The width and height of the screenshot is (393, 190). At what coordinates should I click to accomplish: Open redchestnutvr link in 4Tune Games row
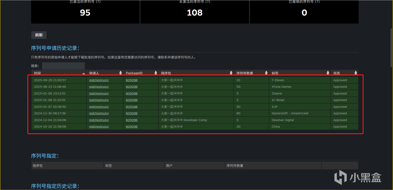point(99,87)
